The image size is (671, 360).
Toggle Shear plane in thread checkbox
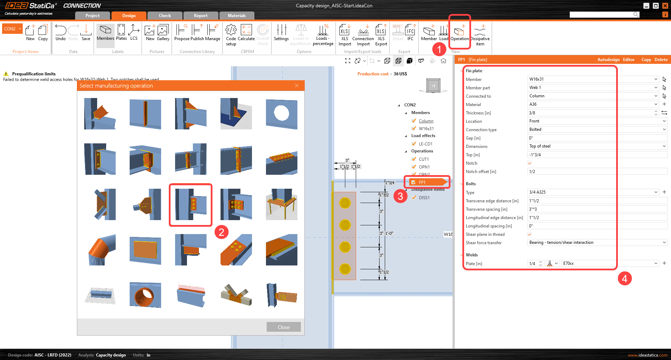(529, 234)
